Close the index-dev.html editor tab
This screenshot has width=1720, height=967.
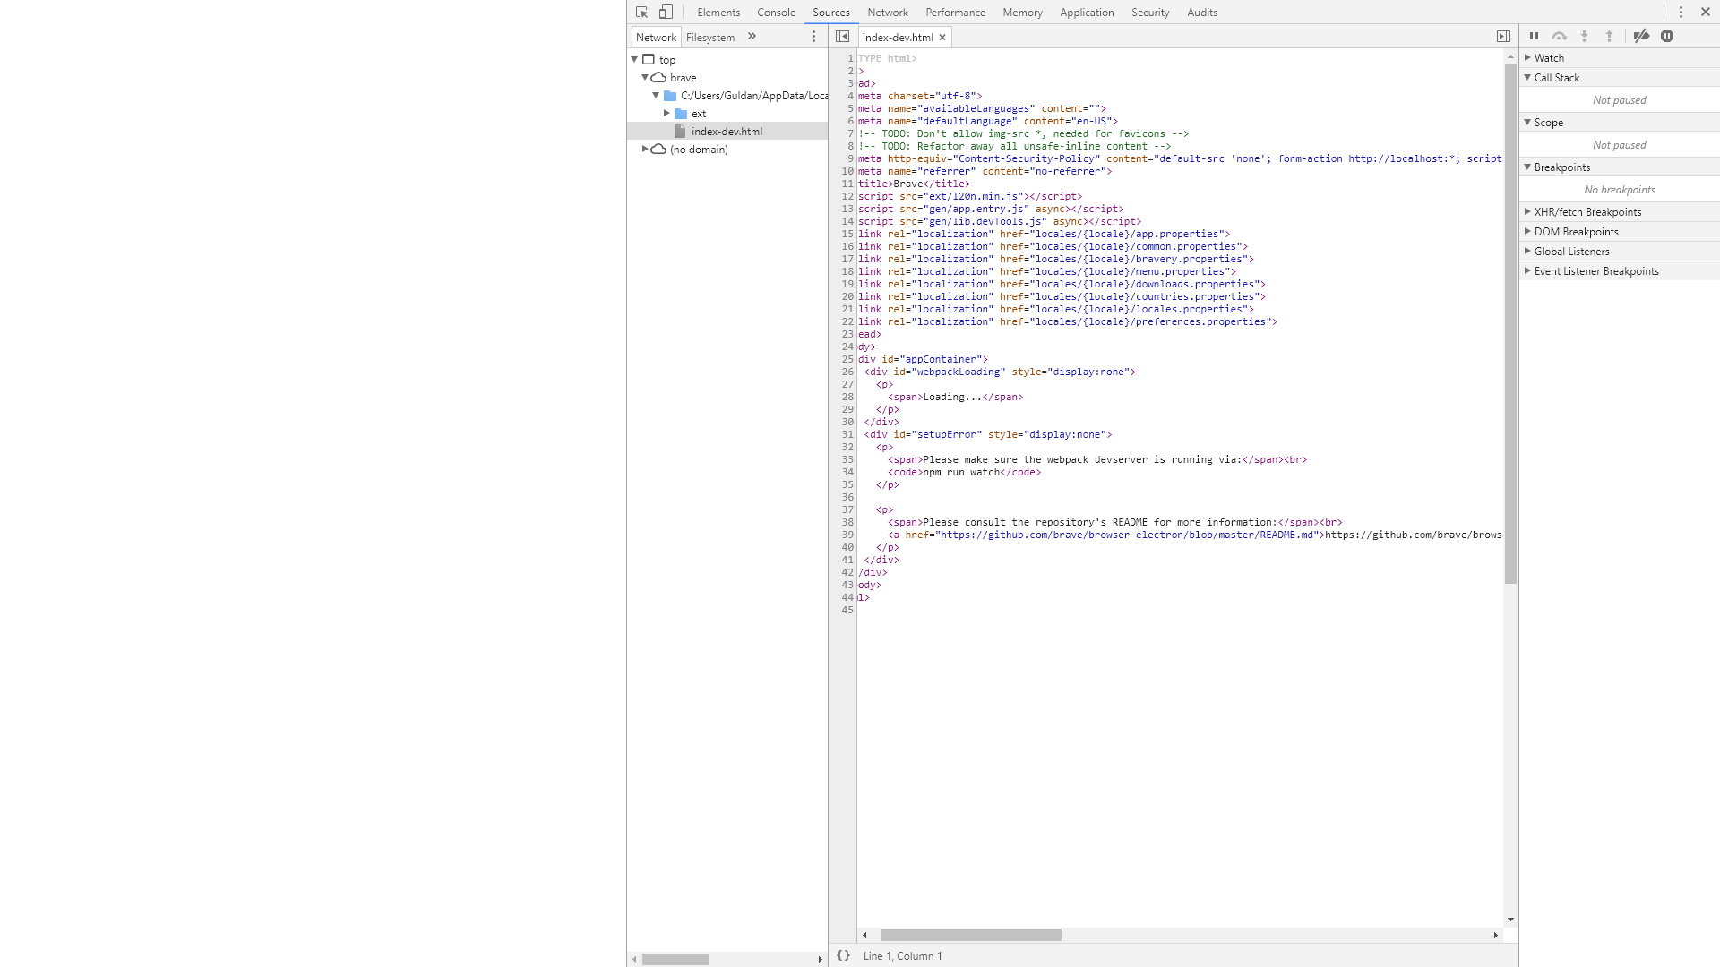click(942, 38)
